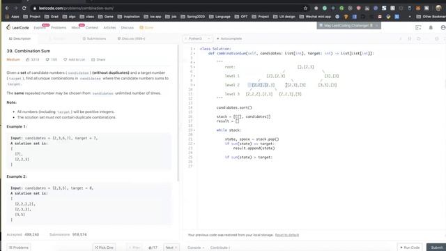This screenshot has width=446, height=251.
Task: Open the Python3 language dropdown
Action: pyautogui.click(x=198, y=39)
